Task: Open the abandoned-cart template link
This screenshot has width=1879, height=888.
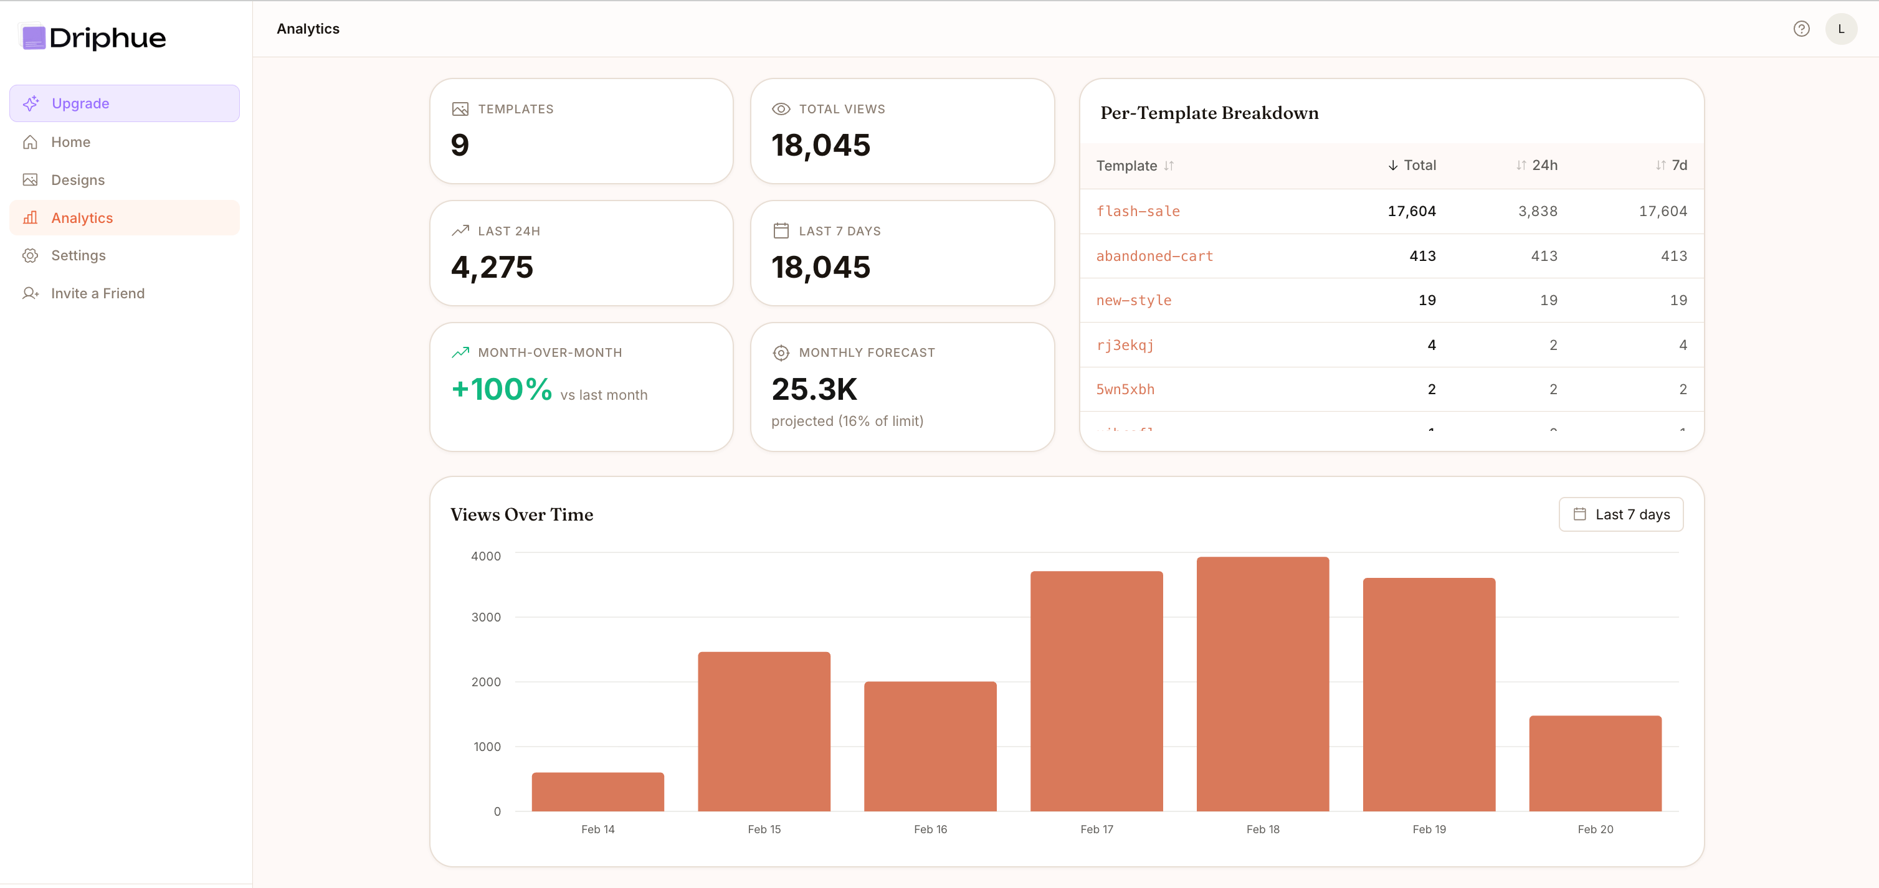Action: pos(1154,257)
